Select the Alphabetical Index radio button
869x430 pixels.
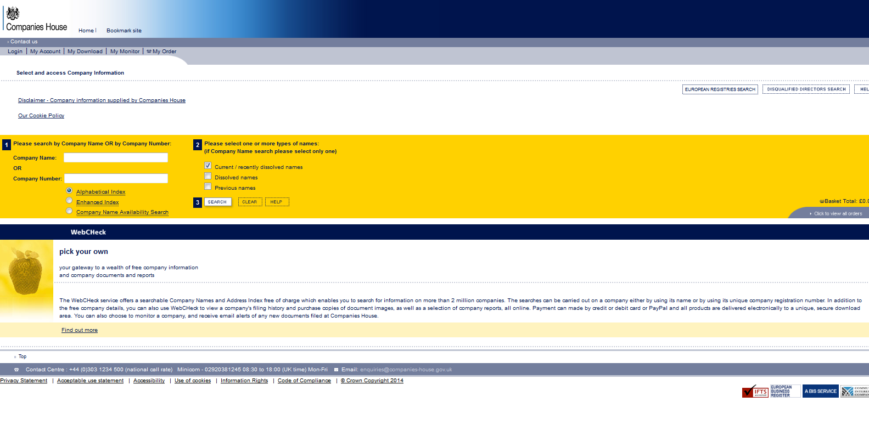tap(69, 190)
